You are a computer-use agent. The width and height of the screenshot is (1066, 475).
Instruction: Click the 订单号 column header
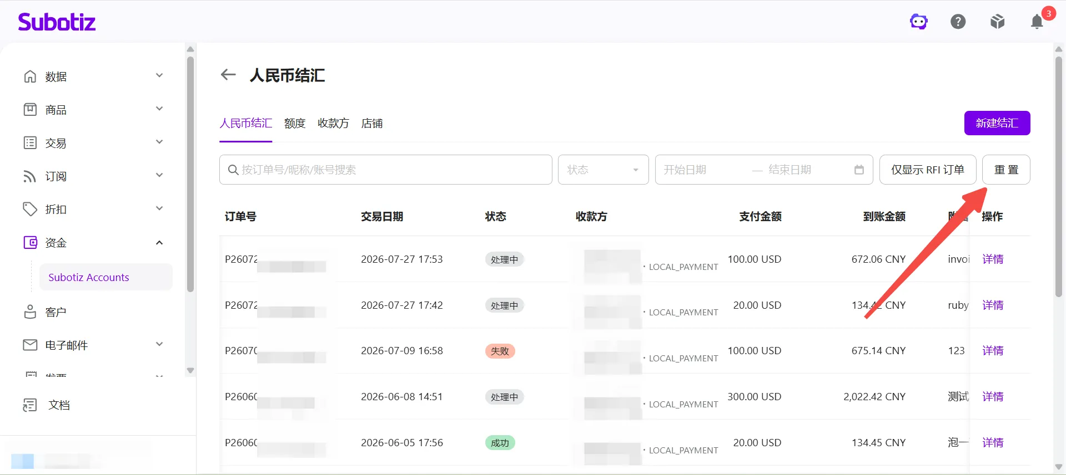[240, 216]
